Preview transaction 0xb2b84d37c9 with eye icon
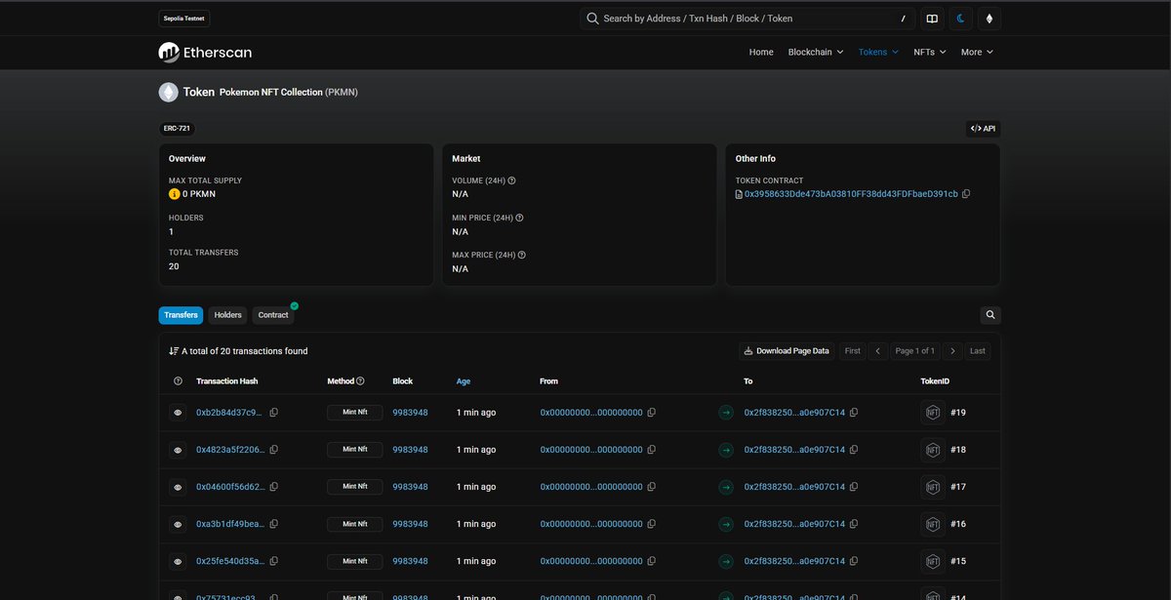The height and width of the screenshot is (600, 1171). (x=178, y=413)
